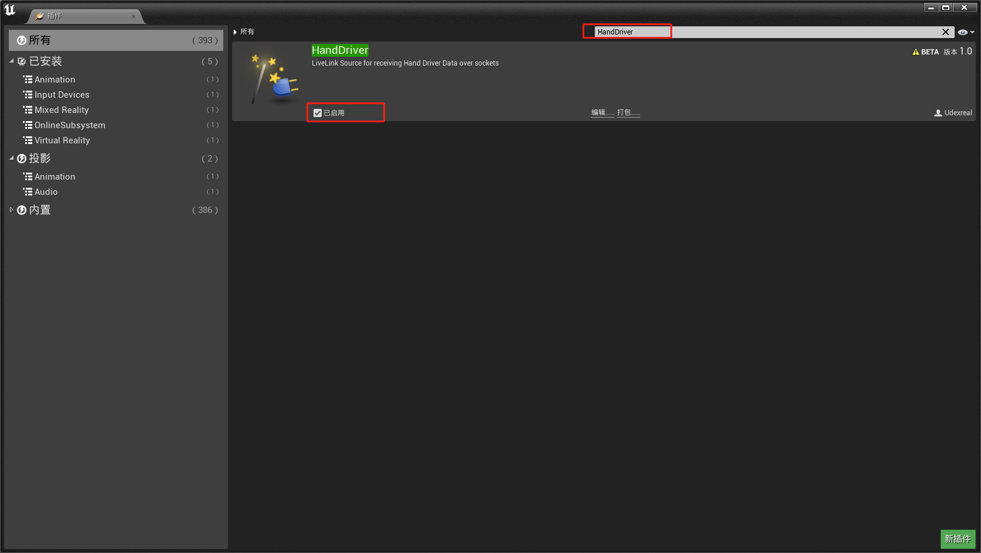981x553 pixels.
Task: Expand the 内置 built-in group
Action: pos(11,210)
